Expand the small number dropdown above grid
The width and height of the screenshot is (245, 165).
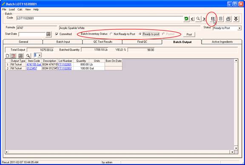coord(40,55)
